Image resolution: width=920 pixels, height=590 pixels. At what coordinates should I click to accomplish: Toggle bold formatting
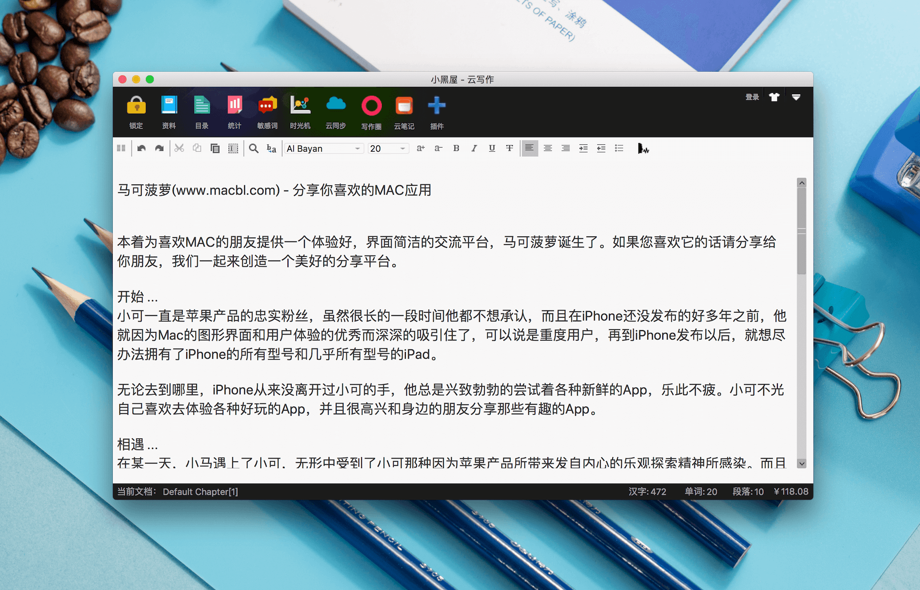point(456,148)
